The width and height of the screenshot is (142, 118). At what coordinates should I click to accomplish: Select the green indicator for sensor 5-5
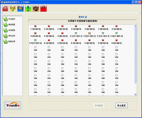35,40
